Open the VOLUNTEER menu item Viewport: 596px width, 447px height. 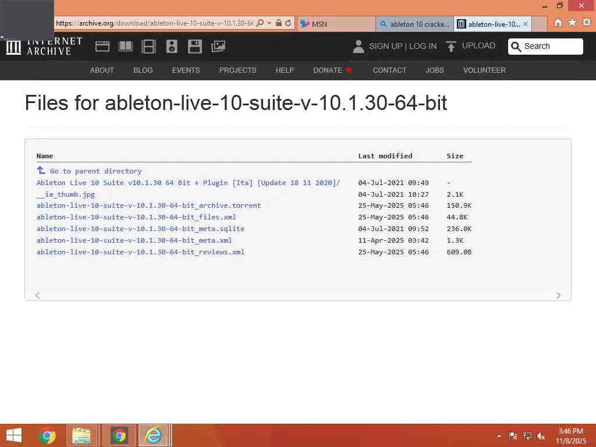pos(484,70)
